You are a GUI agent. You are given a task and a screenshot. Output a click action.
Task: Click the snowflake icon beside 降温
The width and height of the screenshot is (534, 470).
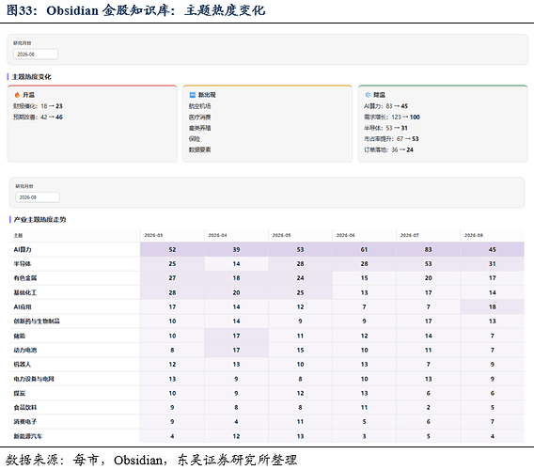point(368,95)
